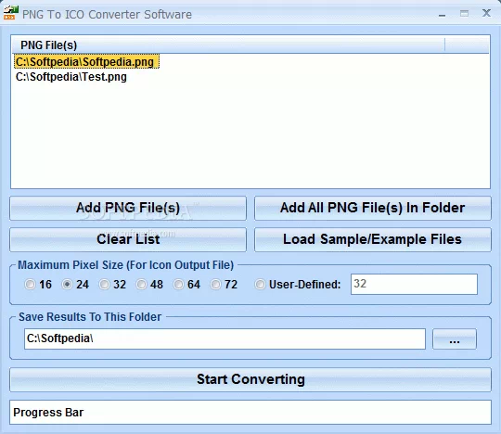The height and width of the screenshot is (434, 501).
Task: Minimize the PNG To ICO Converter window
Action: pyautogui.click(x=442, y=14)
